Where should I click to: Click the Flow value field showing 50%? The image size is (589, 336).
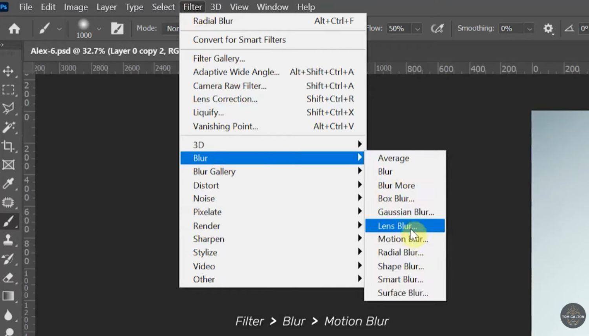point(399,29)
